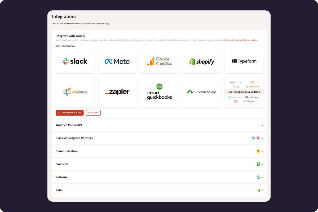Click the green QuickBooks icon in Financial row
The width and height of the screenshot is (318, 212).
258,164
